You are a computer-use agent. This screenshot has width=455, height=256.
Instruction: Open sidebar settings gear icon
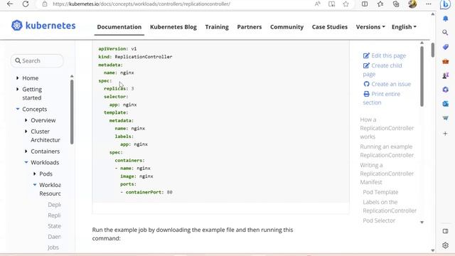pos(446,245)
